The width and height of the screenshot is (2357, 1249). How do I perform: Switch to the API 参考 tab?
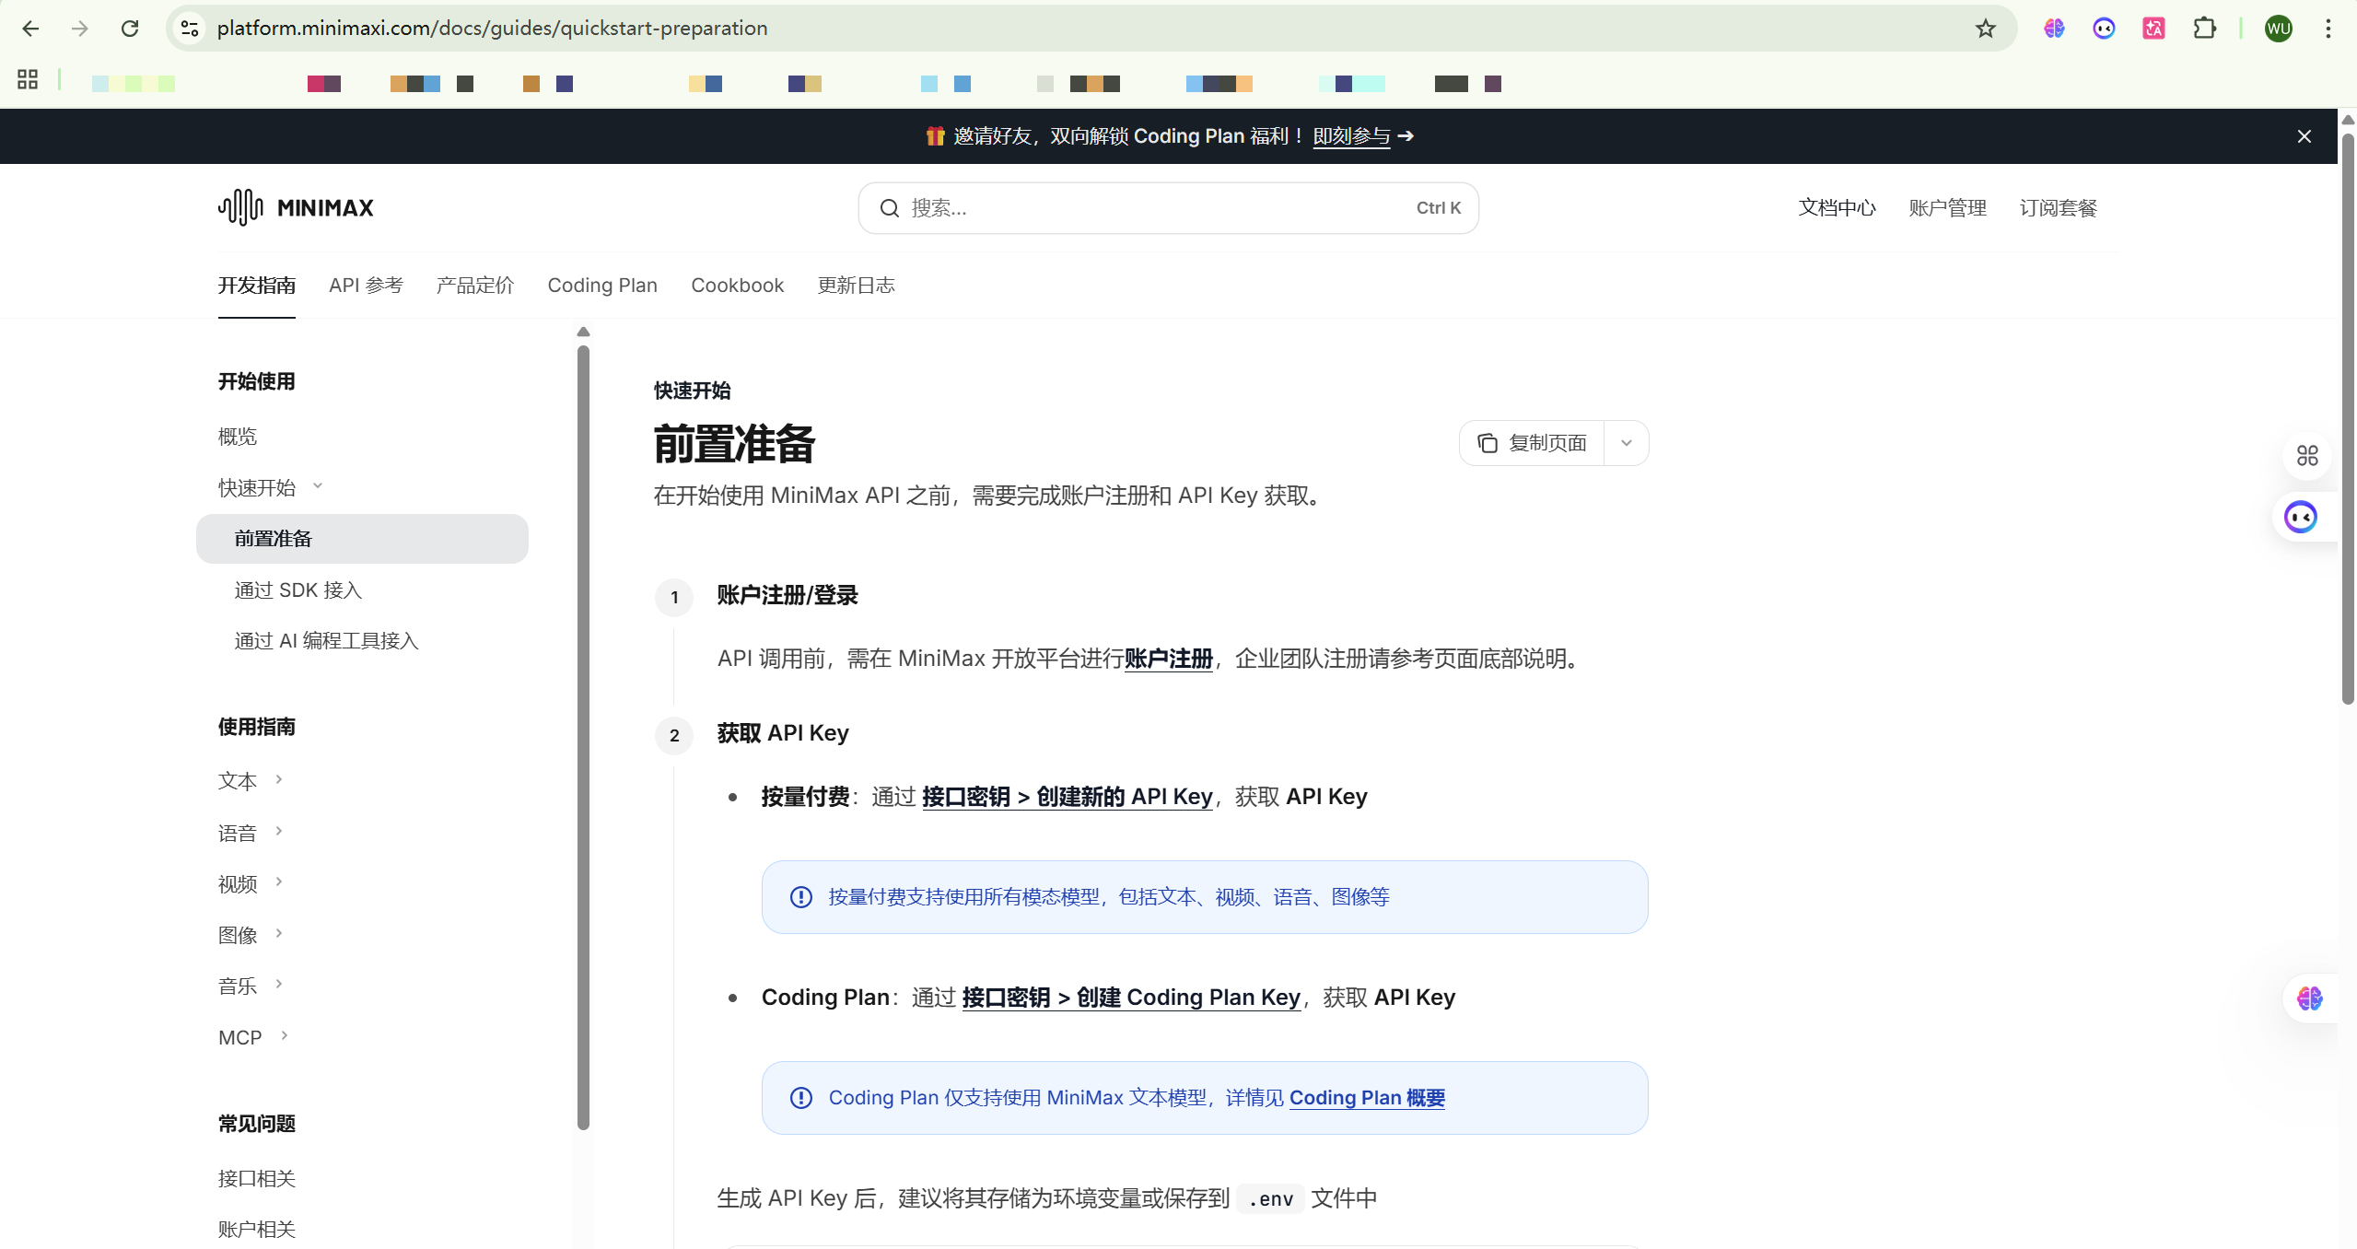click(366, 286)
